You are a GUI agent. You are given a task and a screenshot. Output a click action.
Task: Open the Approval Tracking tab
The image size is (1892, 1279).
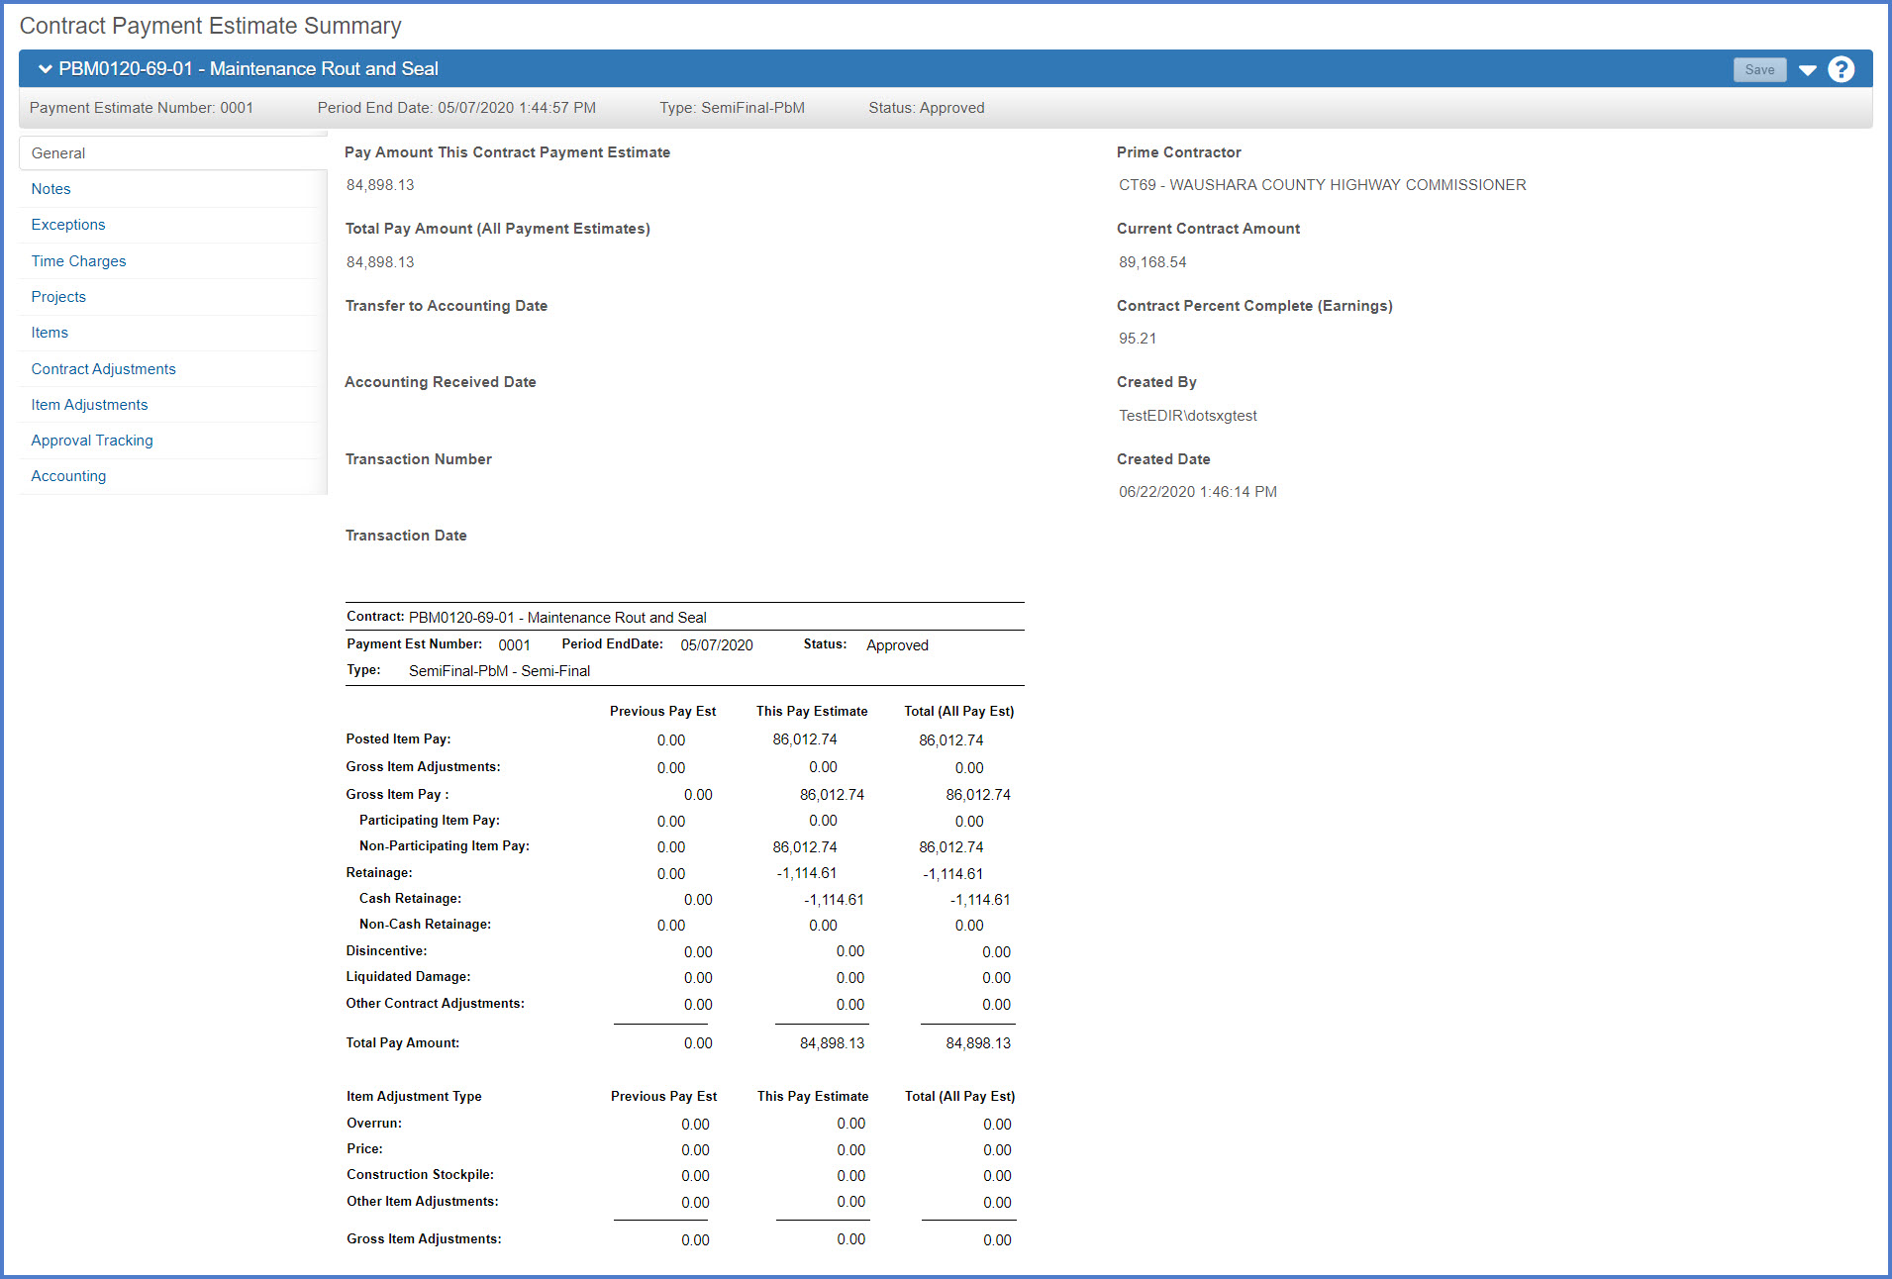click(x=92, y=441)
